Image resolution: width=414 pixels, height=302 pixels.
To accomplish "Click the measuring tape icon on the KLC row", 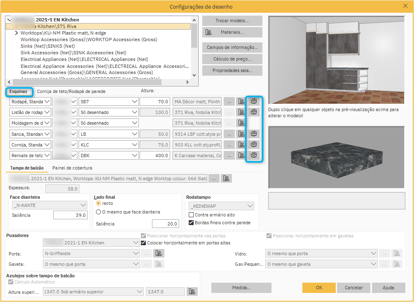I will pos(253,144).
